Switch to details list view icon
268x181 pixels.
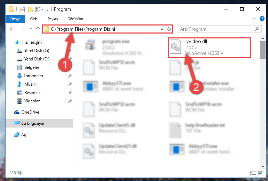pos(253,173)
